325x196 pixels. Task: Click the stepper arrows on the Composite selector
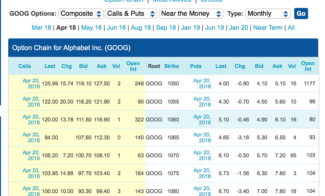99,14
